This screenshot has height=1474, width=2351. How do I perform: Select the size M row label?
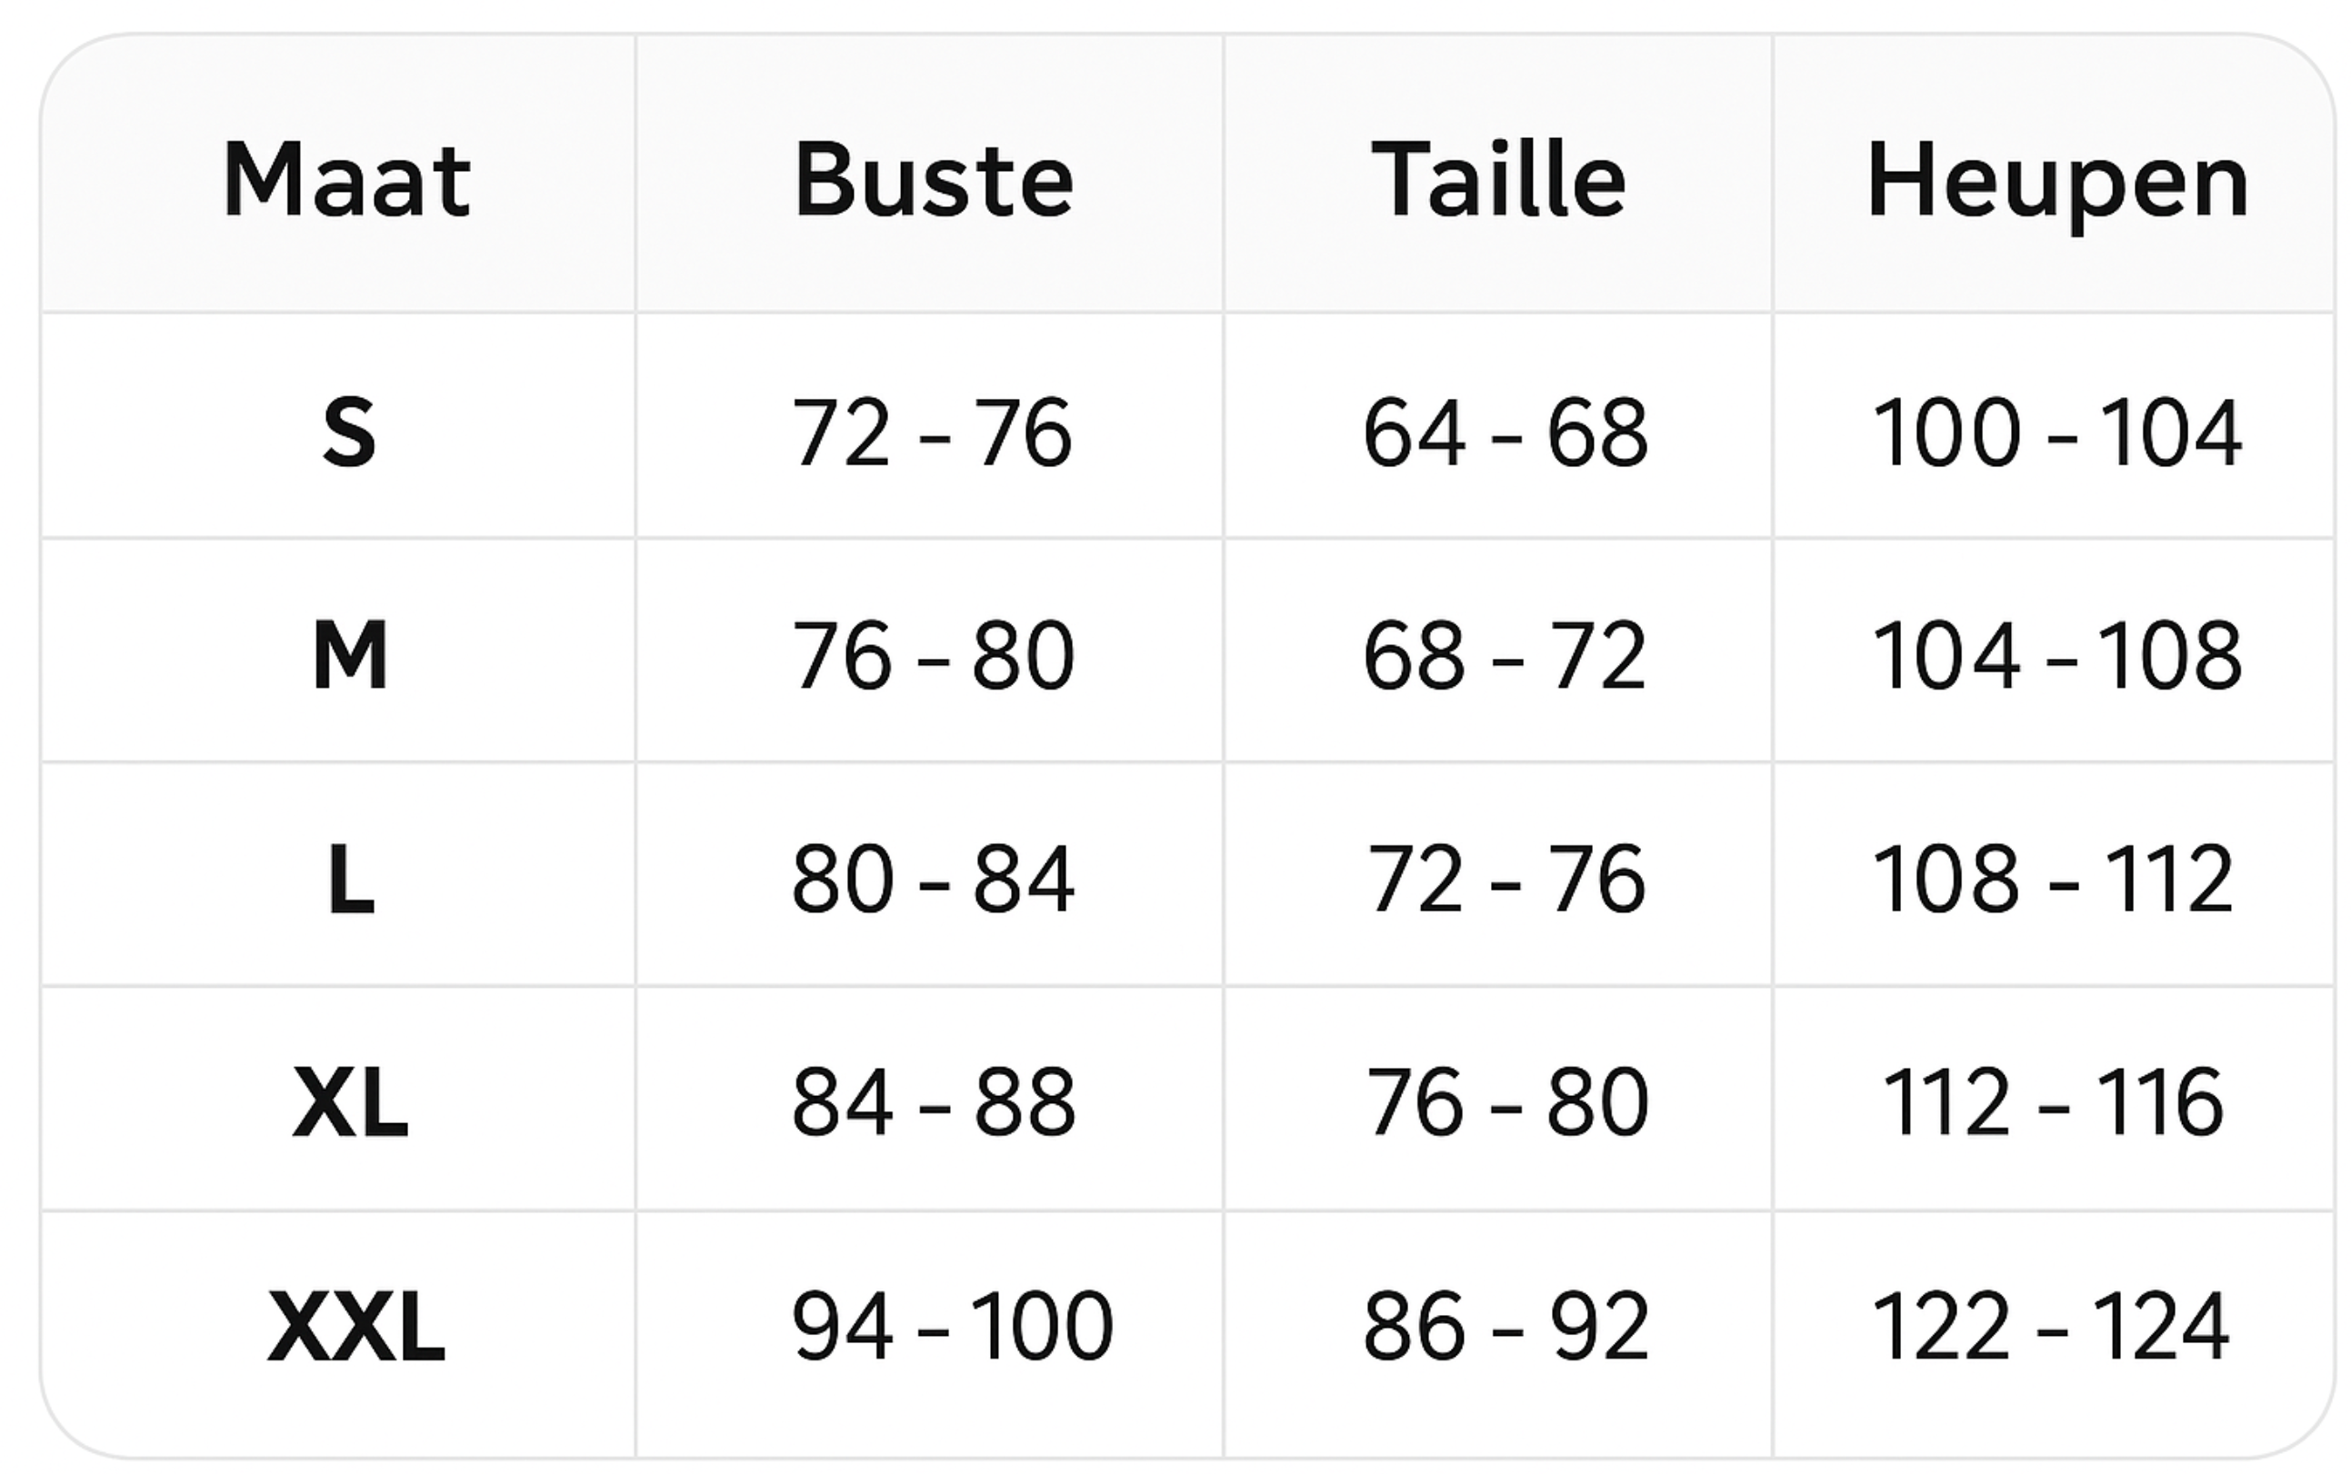(350, 655)
